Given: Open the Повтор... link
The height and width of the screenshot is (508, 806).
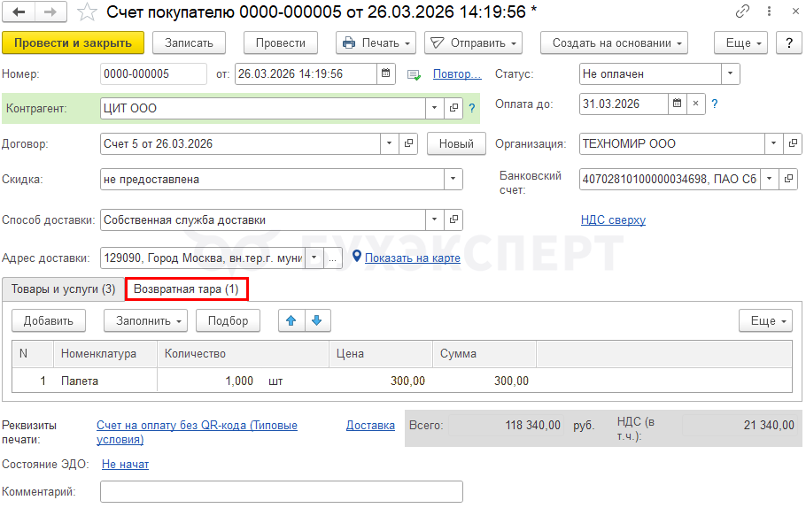Looking at the screenshot, I should click(x=457, y=74).
